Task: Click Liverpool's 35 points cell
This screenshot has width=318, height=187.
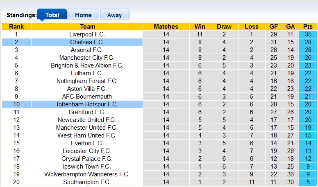Action: click(308, 34)
